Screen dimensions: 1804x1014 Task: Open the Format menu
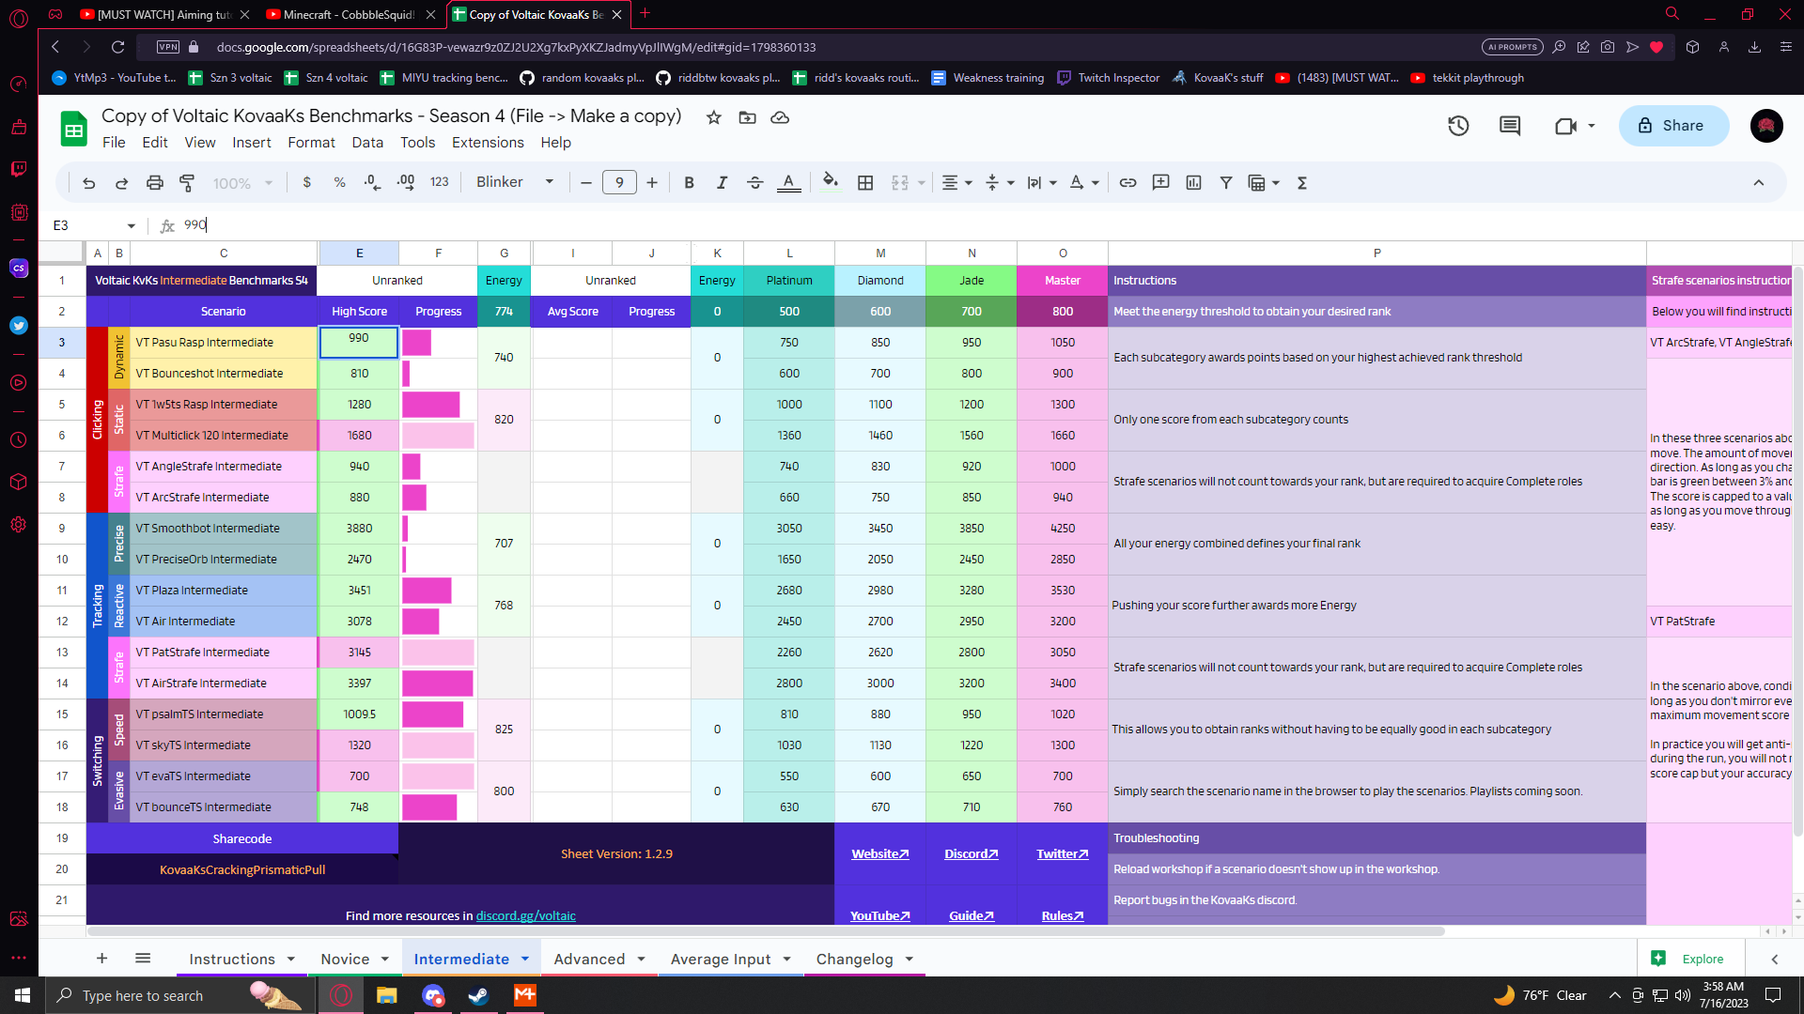click(310, 143)
